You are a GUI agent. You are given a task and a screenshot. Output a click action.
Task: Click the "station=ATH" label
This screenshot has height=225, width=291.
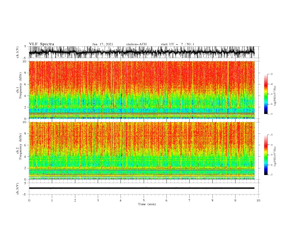[x=136, y=44]
